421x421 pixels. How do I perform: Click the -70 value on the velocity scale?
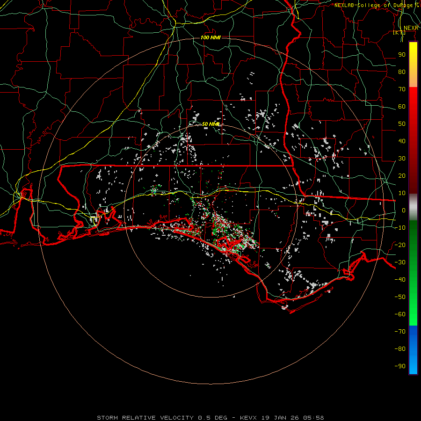pos(400,332)
